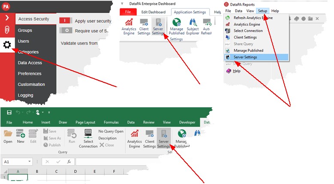334x184 pixels.
Task: Click Save As in the Query group
Action: [52, 138]
